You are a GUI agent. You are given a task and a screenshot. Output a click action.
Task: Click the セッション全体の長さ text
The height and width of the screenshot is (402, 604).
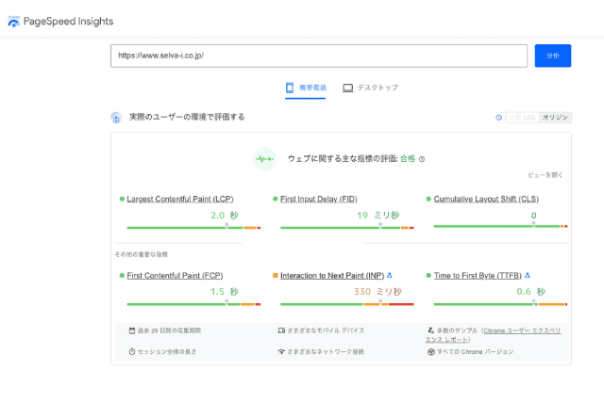click(x=167, y=352)
